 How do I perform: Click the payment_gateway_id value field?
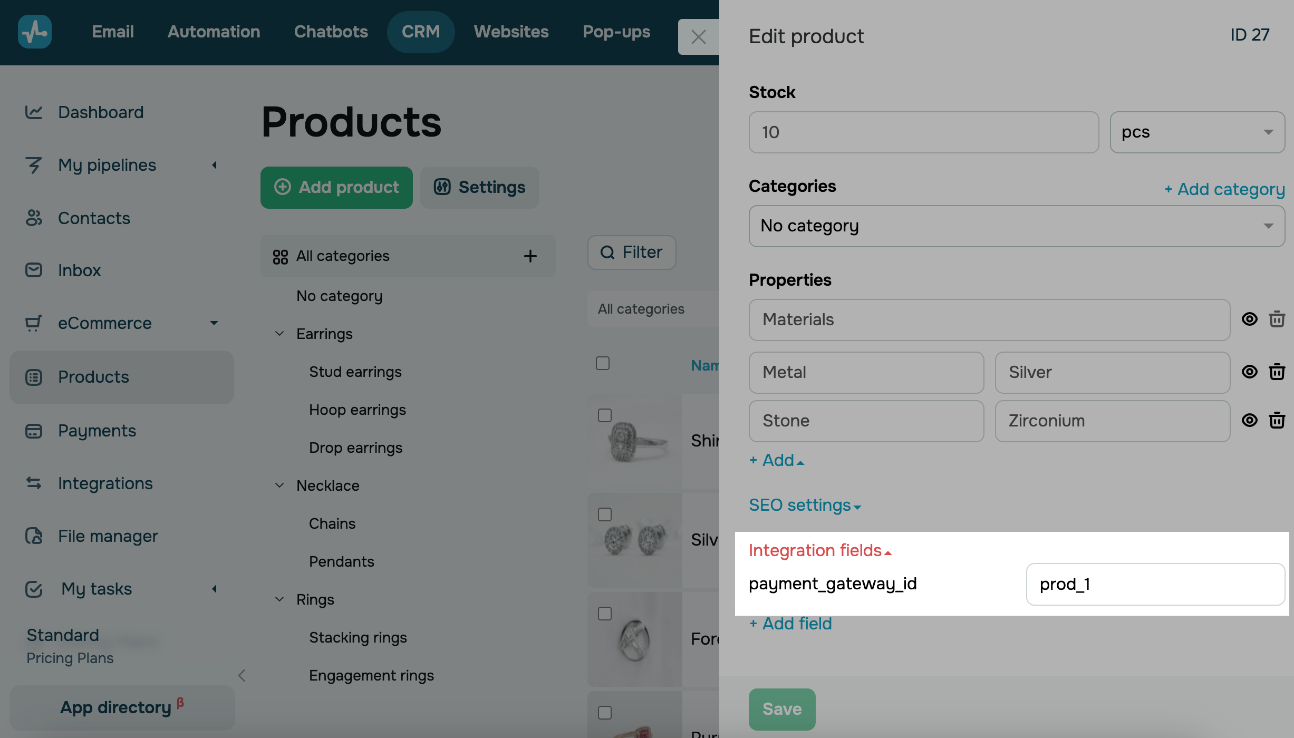click(1155, 584)
